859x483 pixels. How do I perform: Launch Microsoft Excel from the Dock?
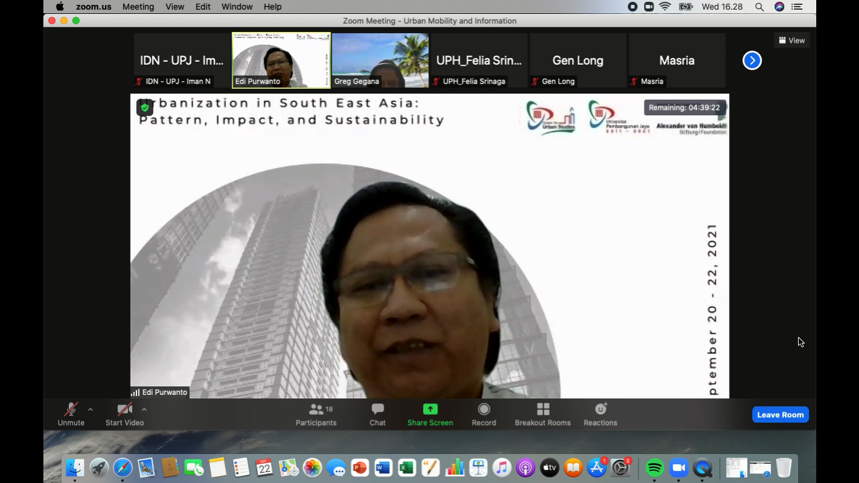(x=407, y=468)
